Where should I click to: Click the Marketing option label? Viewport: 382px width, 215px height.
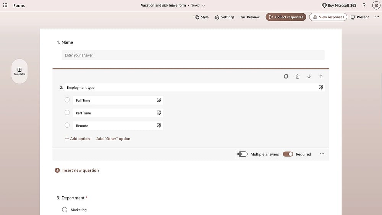78,210
